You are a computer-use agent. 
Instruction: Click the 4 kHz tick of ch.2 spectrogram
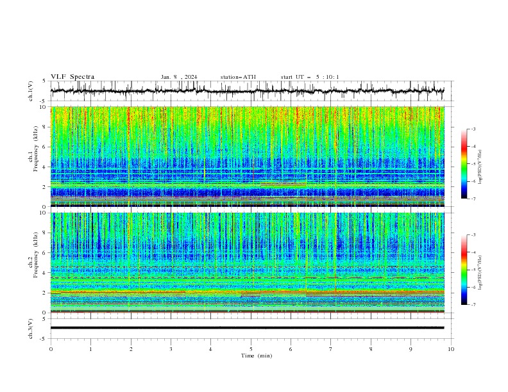[x=45, y=273]
